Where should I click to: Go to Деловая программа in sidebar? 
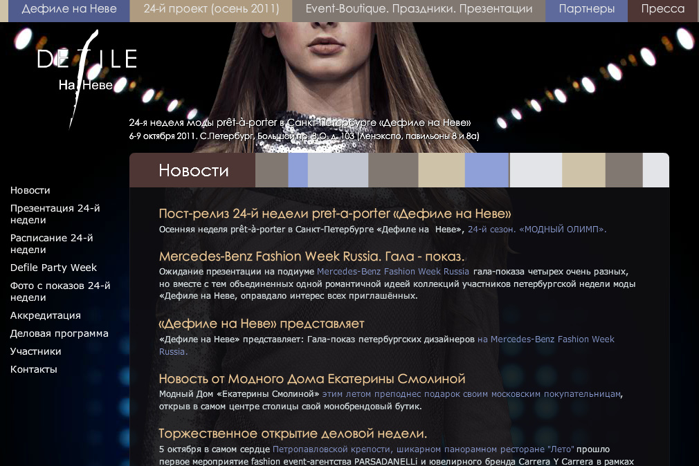60,333
